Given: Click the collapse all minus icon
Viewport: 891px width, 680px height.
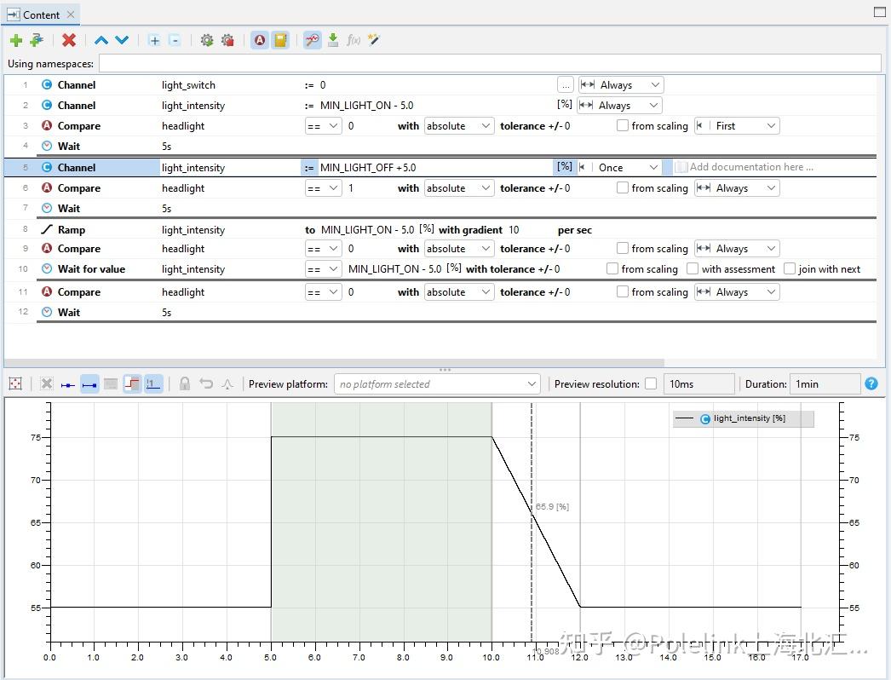Looking at the screenshot, I should tap(174, 40).
